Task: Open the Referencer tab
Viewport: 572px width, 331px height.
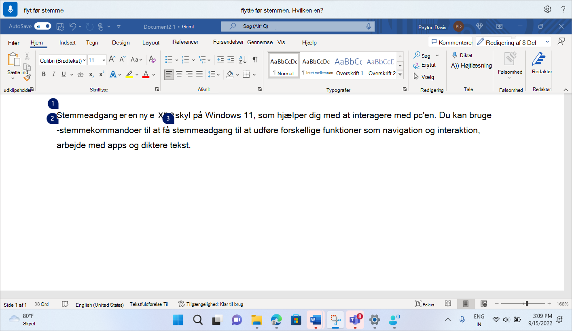Action: click(x=186, y=42)
